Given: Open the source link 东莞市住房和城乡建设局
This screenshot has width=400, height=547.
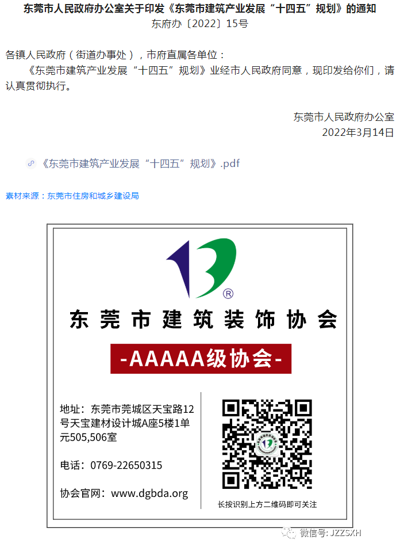Looking at the screenshot, I should click(93, 196).
